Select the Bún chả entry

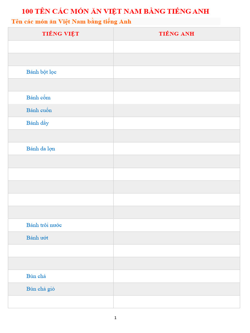point(36,276)
